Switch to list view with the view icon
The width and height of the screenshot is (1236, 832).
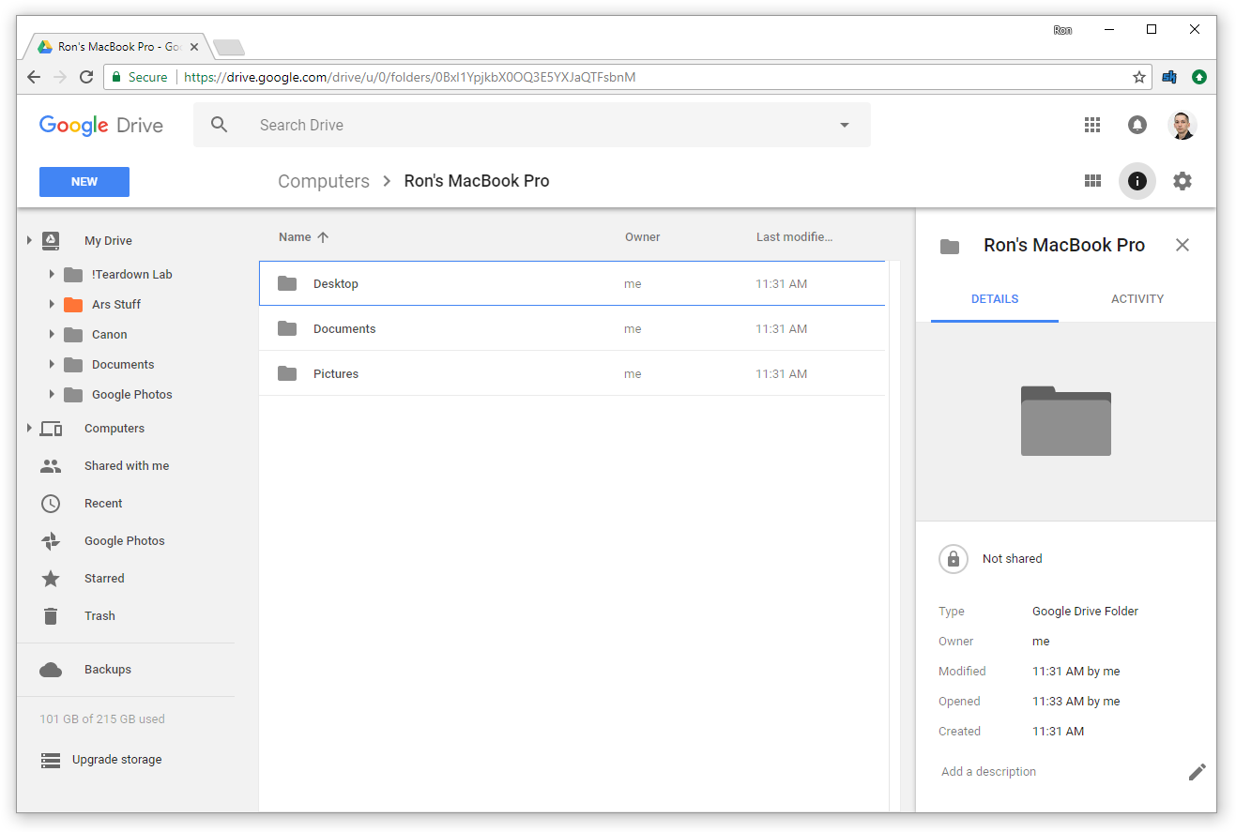tap(1092, 181)
